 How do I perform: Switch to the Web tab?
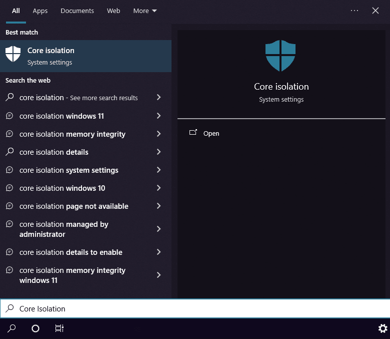coord(113,11)
